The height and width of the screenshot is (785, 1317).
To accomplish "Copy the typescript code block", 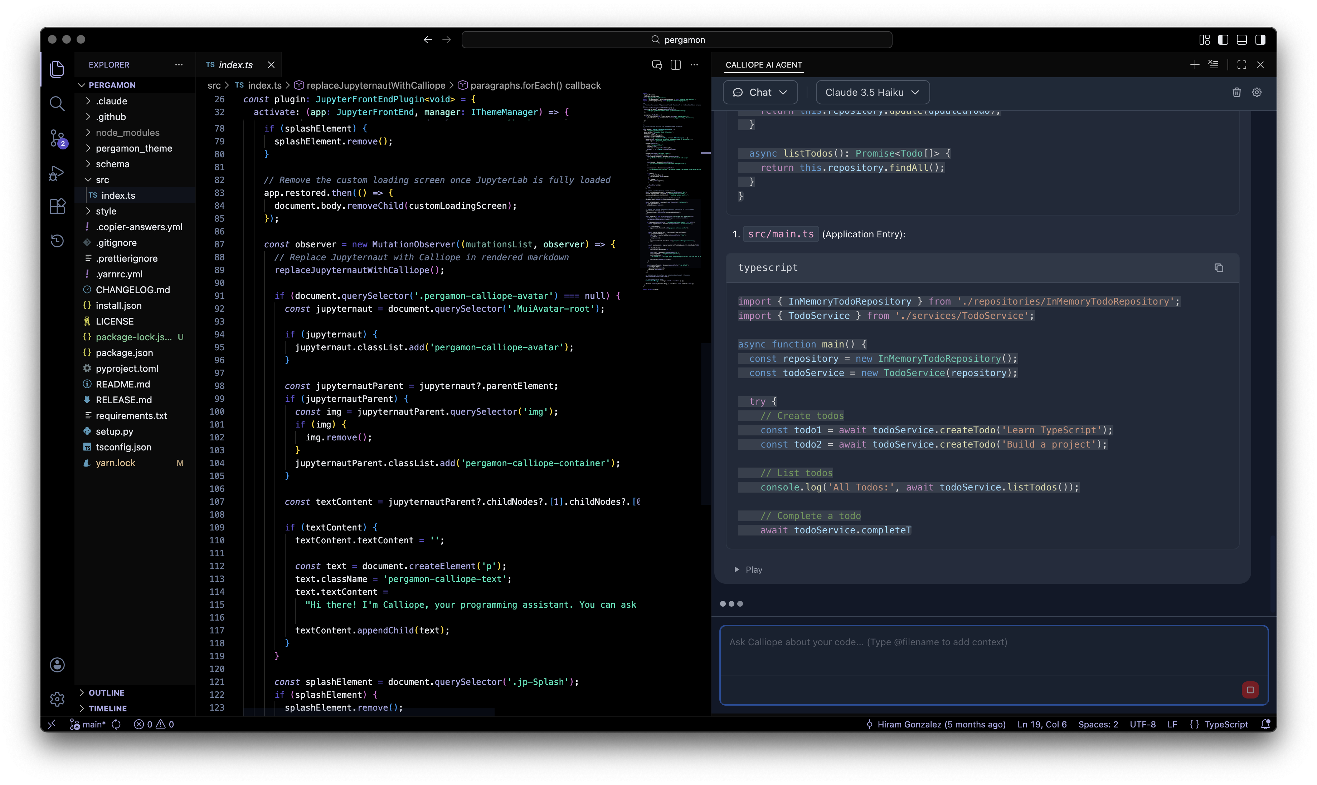I will tap(1219, 268).
